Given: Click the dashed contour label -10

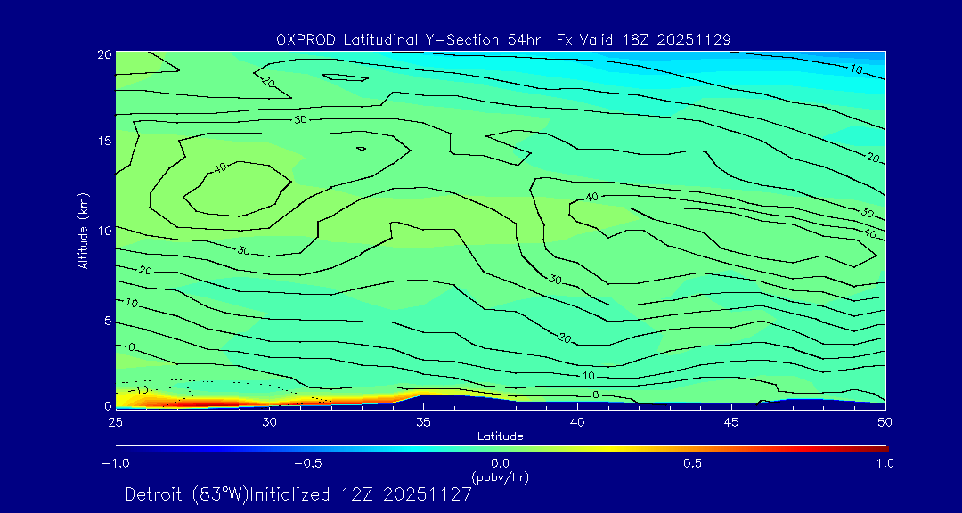Looking at the screenshot, I should (141, 390).
